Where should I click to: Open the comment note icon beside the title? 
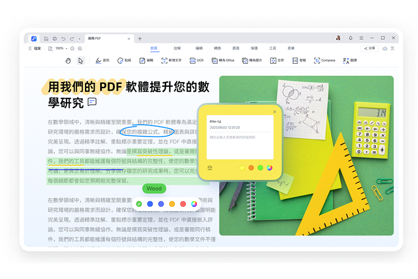(92, 102)
